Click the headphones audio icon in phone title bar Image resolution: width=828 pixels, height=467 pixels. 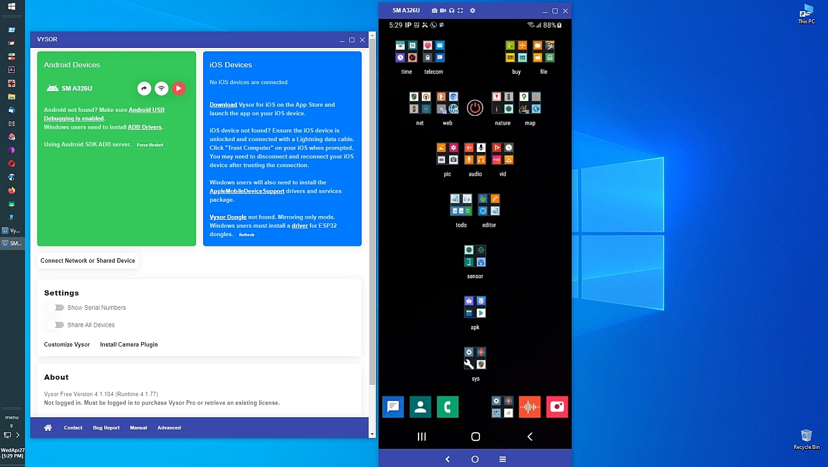coord(451,10)
